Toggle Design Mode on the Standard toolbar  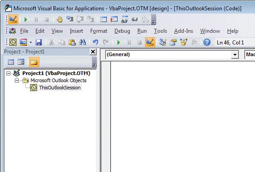coord(150,42)
